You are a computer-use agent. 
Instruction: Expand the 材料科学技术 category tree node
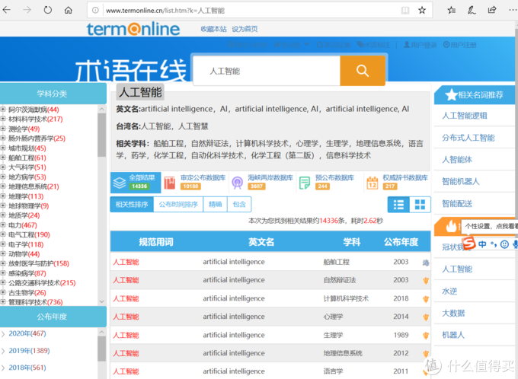3,119
